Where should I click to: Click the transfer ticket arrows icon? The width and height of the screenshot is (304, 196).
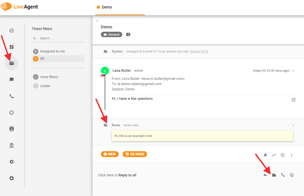[274, 155]
